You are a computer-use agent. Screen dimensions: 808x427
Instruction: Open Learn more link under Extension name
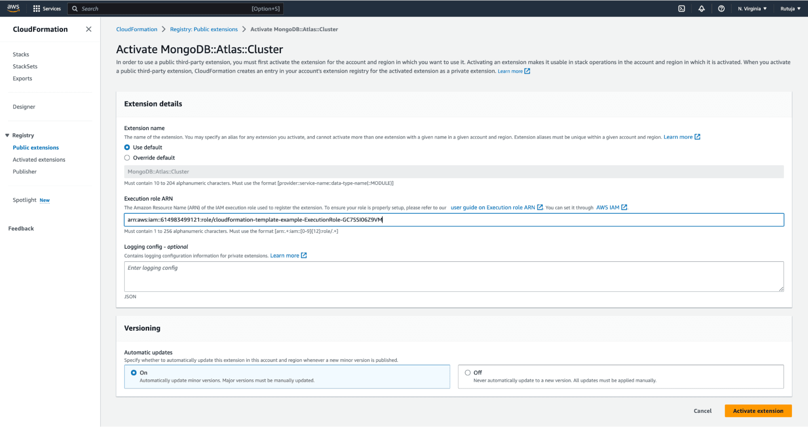click(682, 137)
